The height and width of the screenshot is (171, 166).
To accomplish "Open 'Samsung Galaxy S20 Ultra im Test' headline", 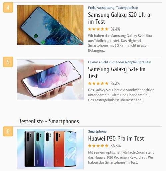I will click(x=119, y=18).
